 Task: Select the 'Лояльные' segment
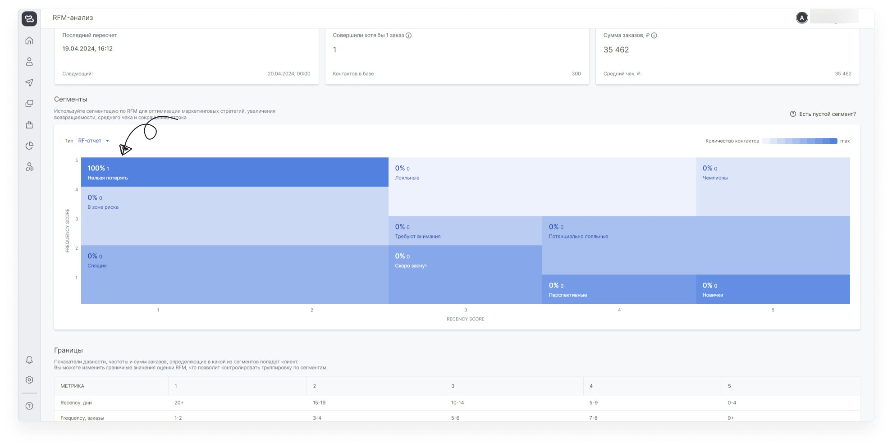click(x=542, y=187)
